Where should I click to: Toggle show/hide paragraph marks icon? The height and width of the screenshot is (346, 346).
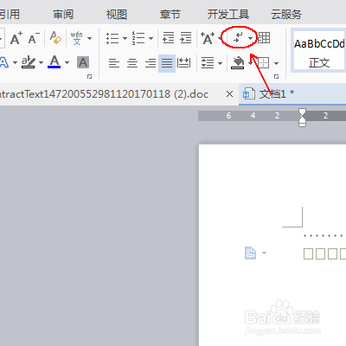tap(238, 37)
